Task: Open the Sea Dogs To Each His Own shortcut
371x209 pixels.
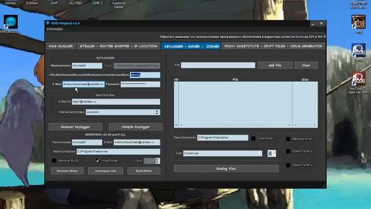Action: pos(358,78)
